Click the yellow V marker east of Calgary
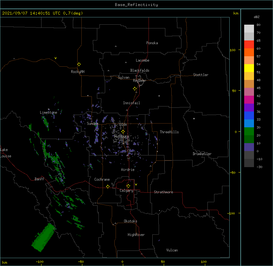 pos(136,184)
